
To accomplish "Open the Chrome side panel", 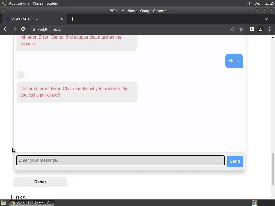I will tap(252, 29).
